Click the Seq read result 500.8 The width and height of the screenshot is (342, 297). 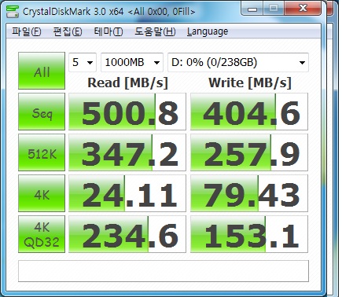[127, 112]
